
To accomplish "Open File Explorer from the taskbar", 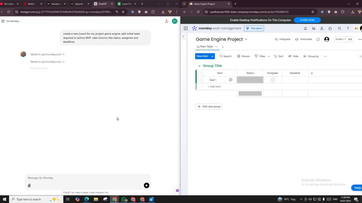I will (x=96, y=199).
